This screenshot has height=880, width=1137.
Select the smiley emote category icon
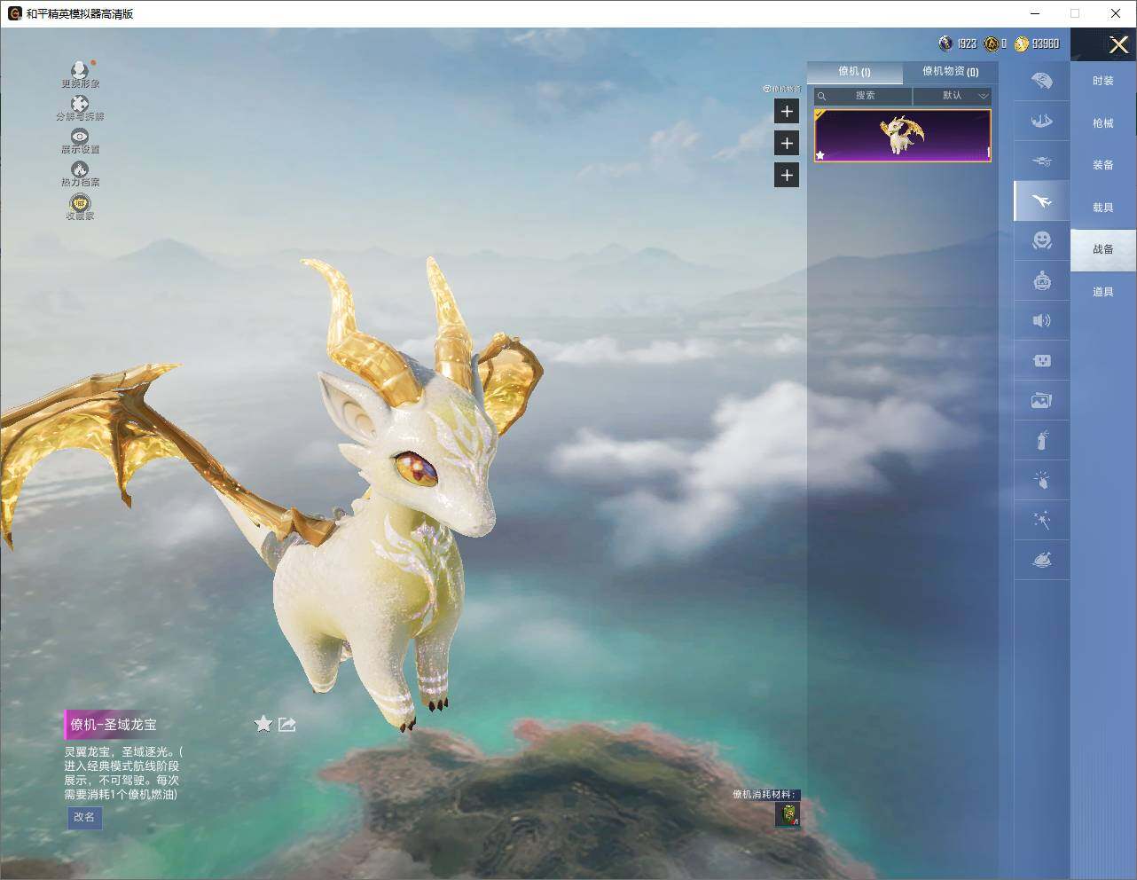tap(1042, 240)
